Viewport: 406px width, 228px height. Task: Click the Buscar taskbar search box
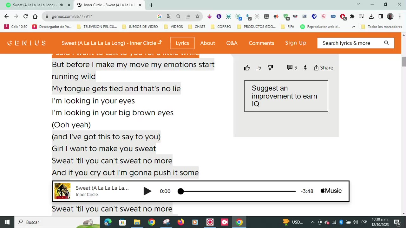coord(57,222)
